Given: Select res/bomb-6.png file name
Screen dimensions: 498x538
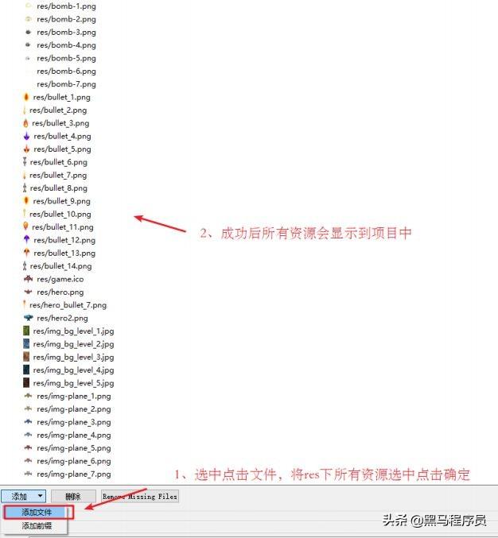Looking at the screenshot, I should 66,72.
